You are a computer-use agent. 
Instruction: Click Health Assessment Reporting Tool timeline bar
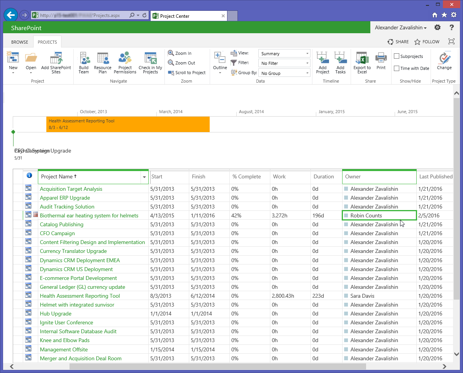click(x=128, y=124)
